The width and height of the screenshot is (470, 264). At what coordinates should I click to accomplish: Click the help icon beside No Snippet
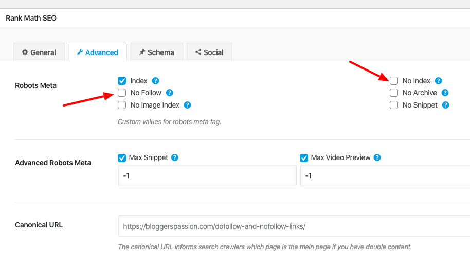(x=446, y=105)
